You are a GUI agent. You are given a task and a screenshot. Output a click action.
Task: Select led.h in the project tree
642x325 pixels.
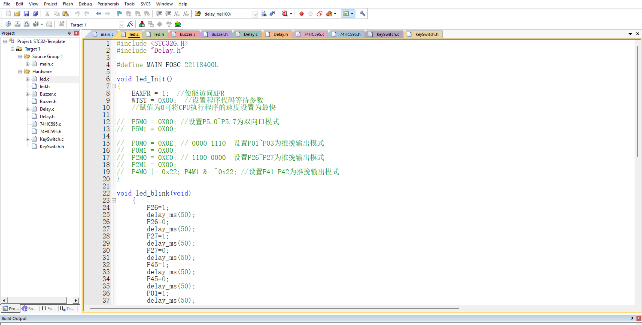[45, 86]
